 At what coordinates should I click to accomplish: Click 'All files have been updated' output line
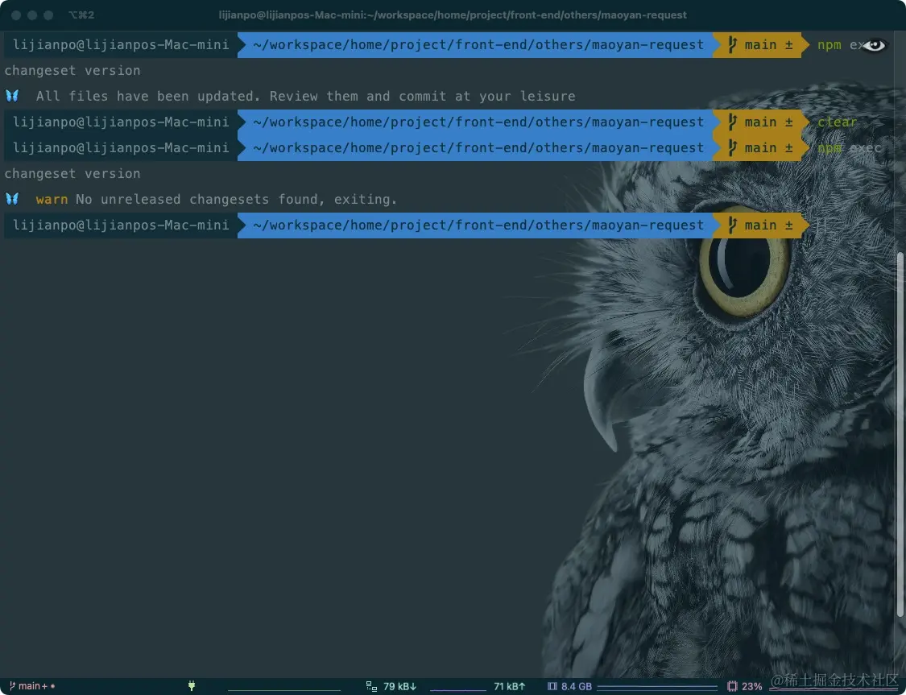(306, 96)
